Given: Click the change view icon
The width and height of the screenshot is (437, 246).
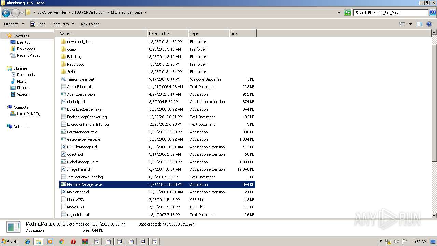Looking at the screenshot, I should pyautogui.click(x=402, y=24).
